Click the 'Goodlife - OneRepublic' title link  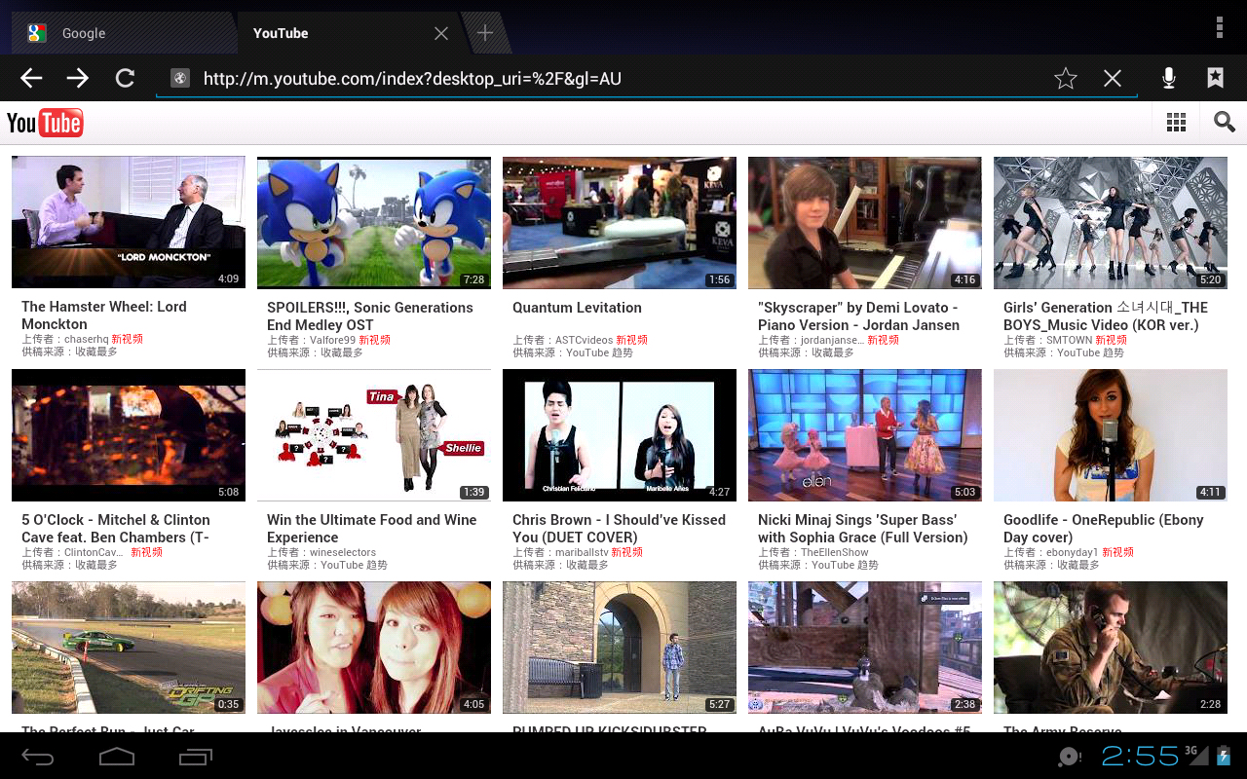pos(1104,529)
